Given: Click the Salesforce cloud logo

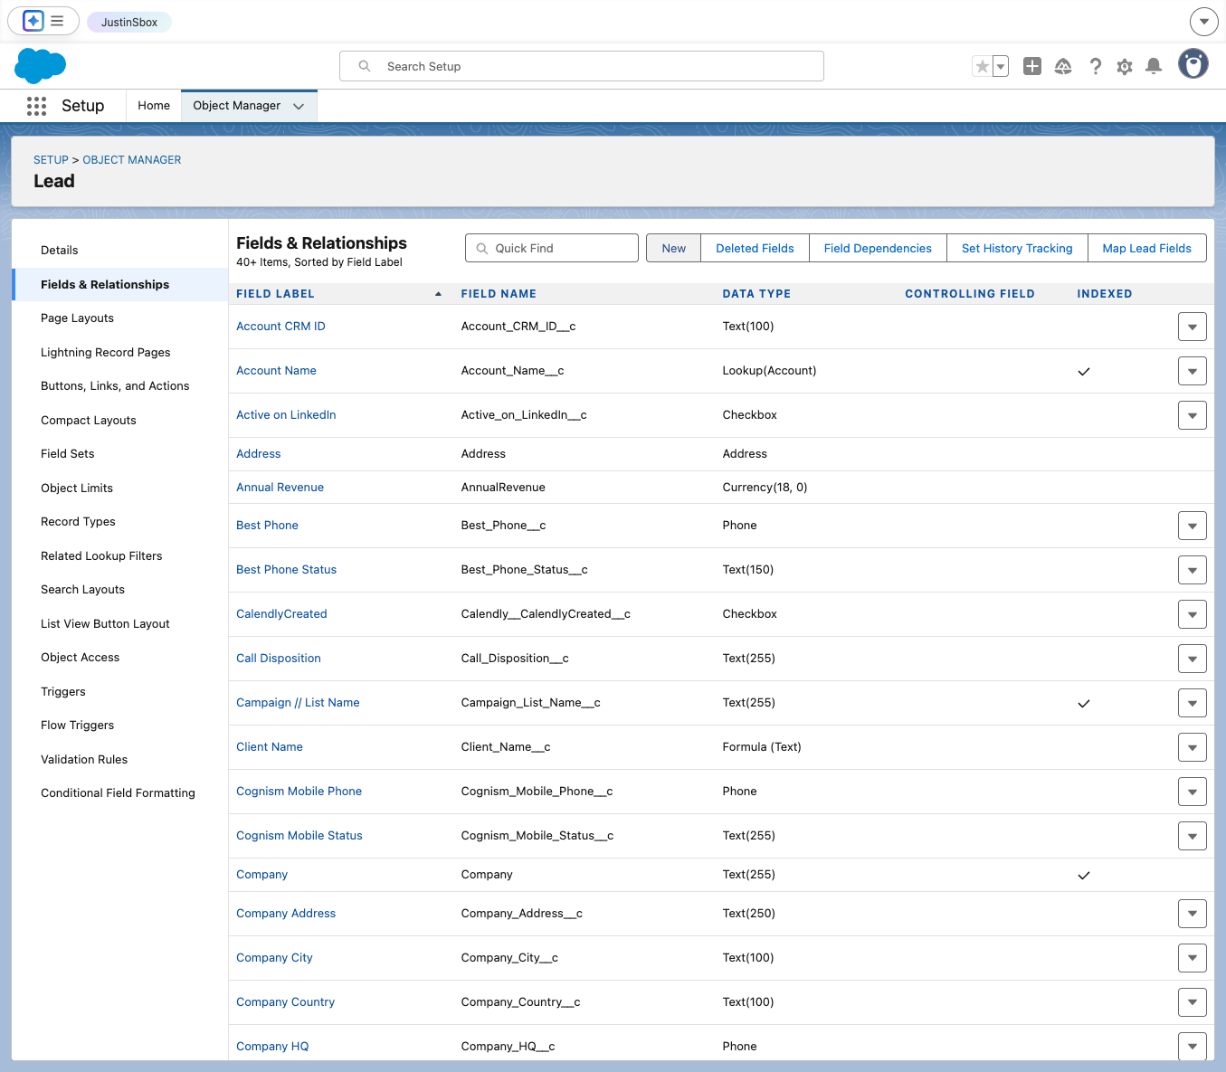Looking at the screenshot, I should coord(41,66).
